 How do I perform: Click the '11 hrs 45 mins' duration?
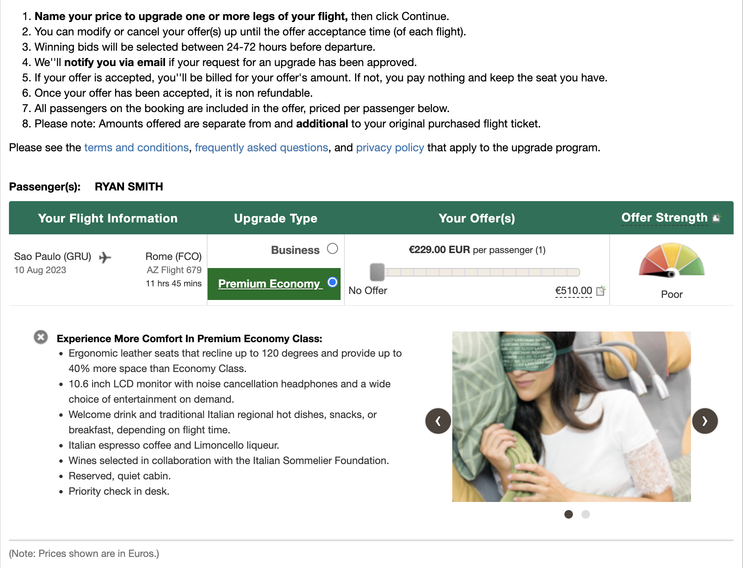[x=173, y=284]
